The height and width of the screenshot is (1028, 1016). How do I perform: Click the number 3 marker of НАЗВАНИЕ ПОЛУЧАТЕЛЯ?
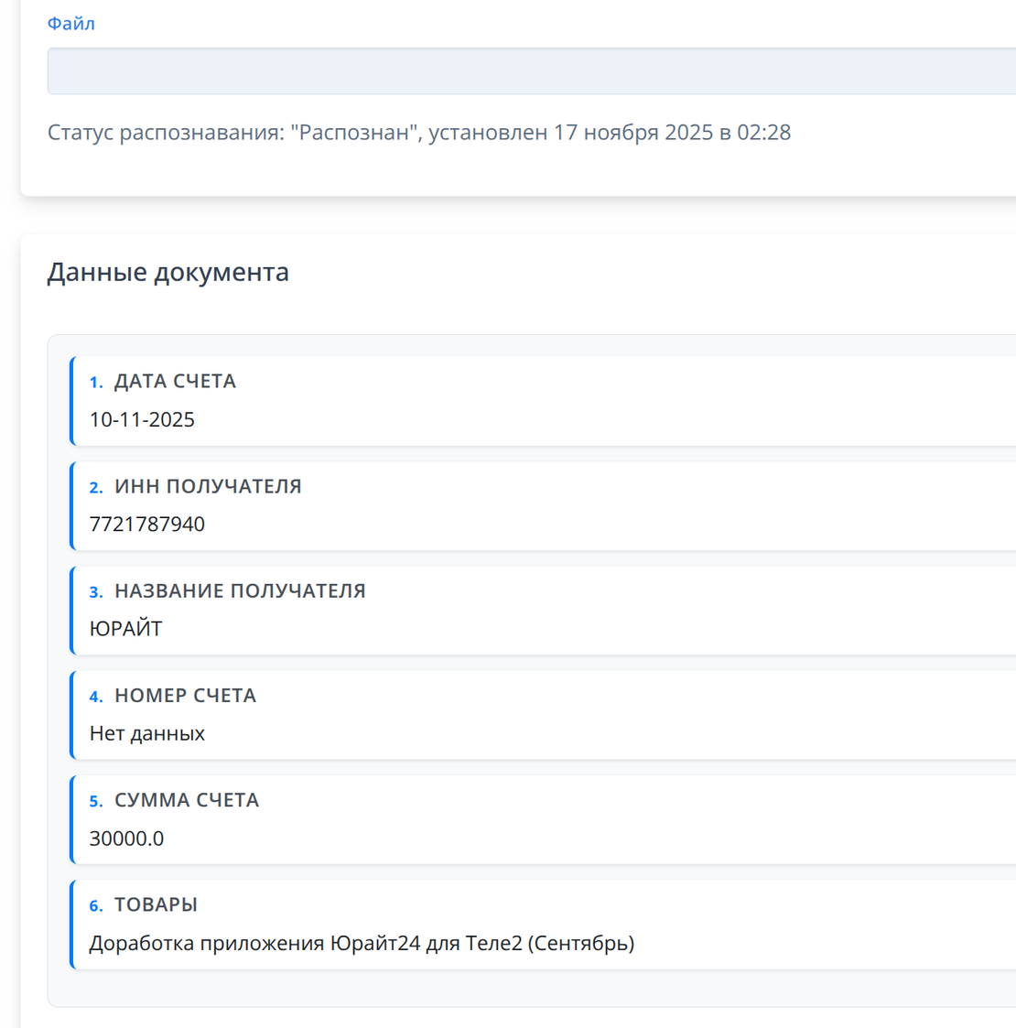[96, 591]
